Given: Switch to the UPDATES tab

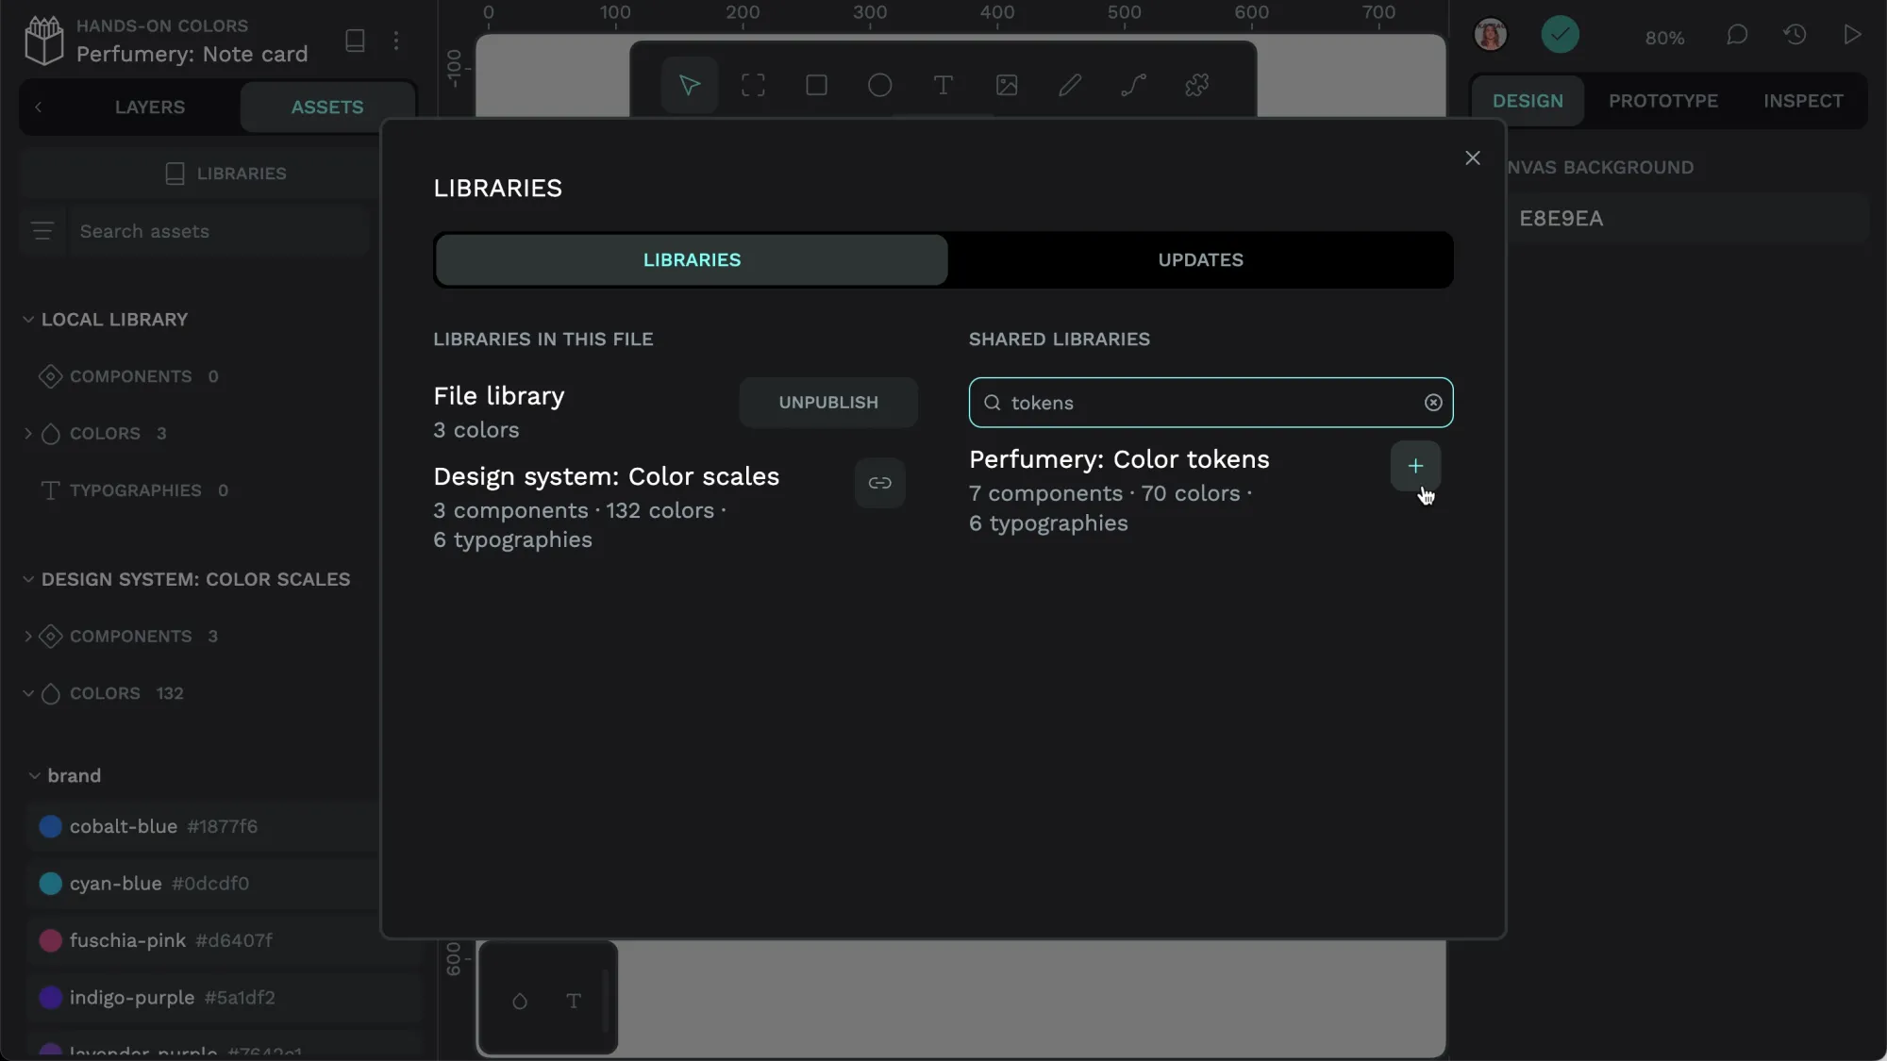Looking at the screenshot, I should tap(1200, 259).
